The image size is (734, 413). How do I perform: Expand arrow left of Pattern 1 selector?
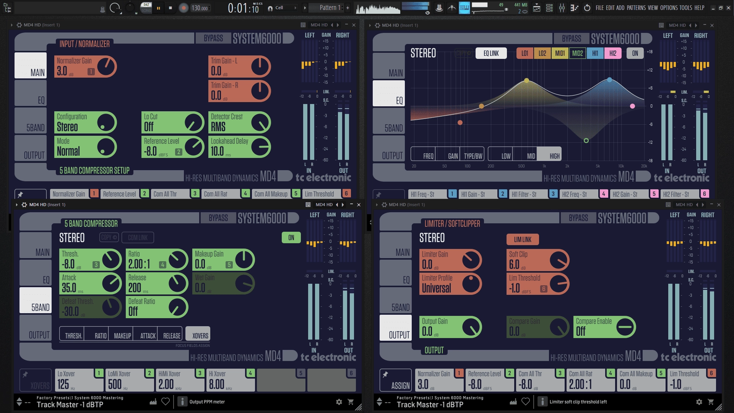(x=305, y=8)
